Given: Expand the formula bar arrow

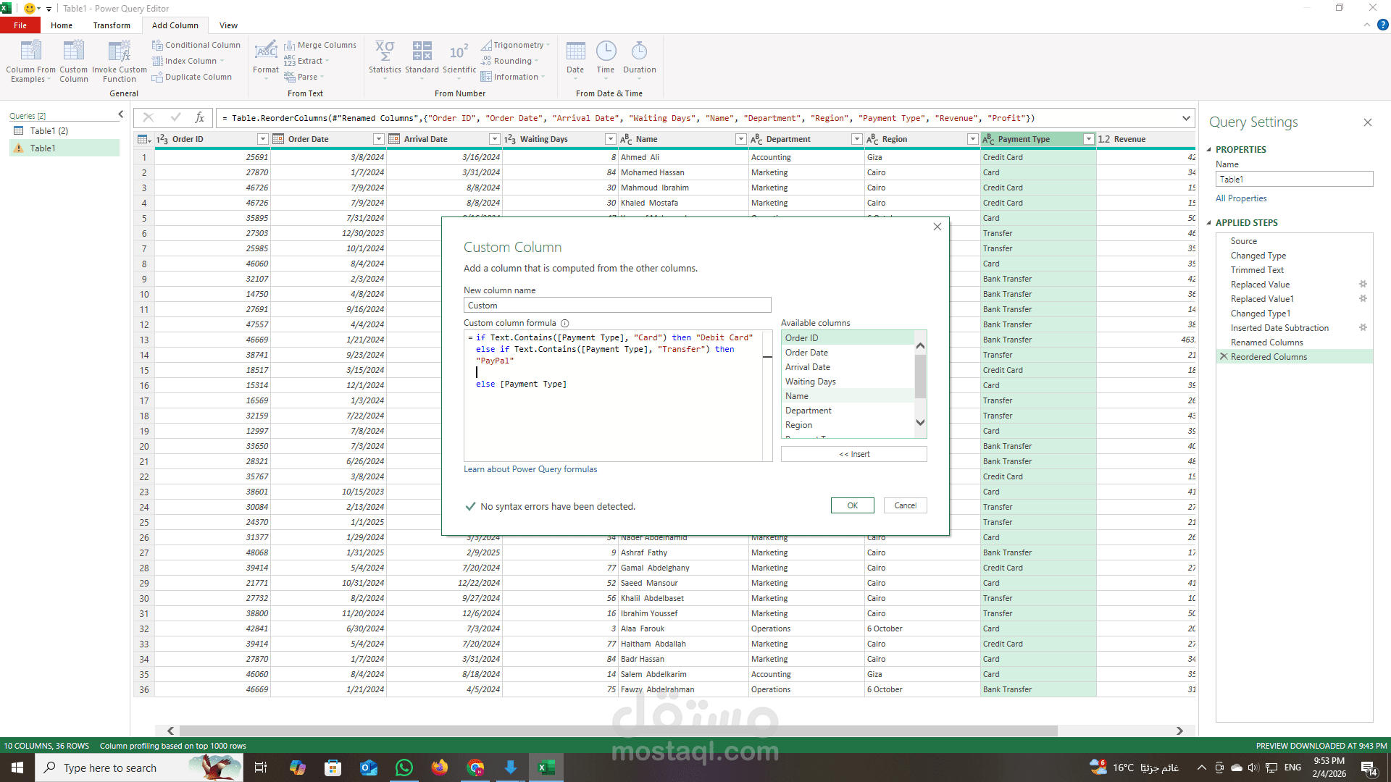Looking at the screenshot, I should point(1186,118).
